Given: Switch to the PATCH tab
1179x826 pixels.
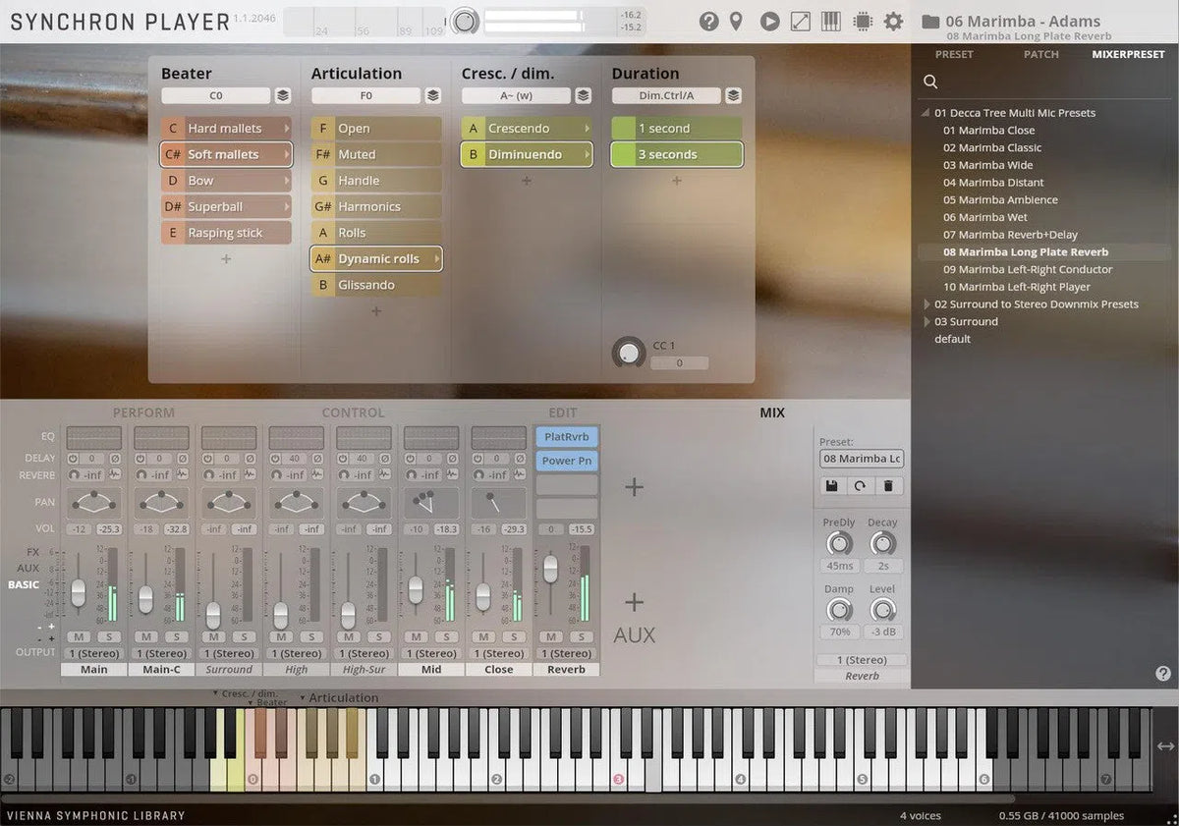Looking at the screenshot, I should tap(1040, 55).
